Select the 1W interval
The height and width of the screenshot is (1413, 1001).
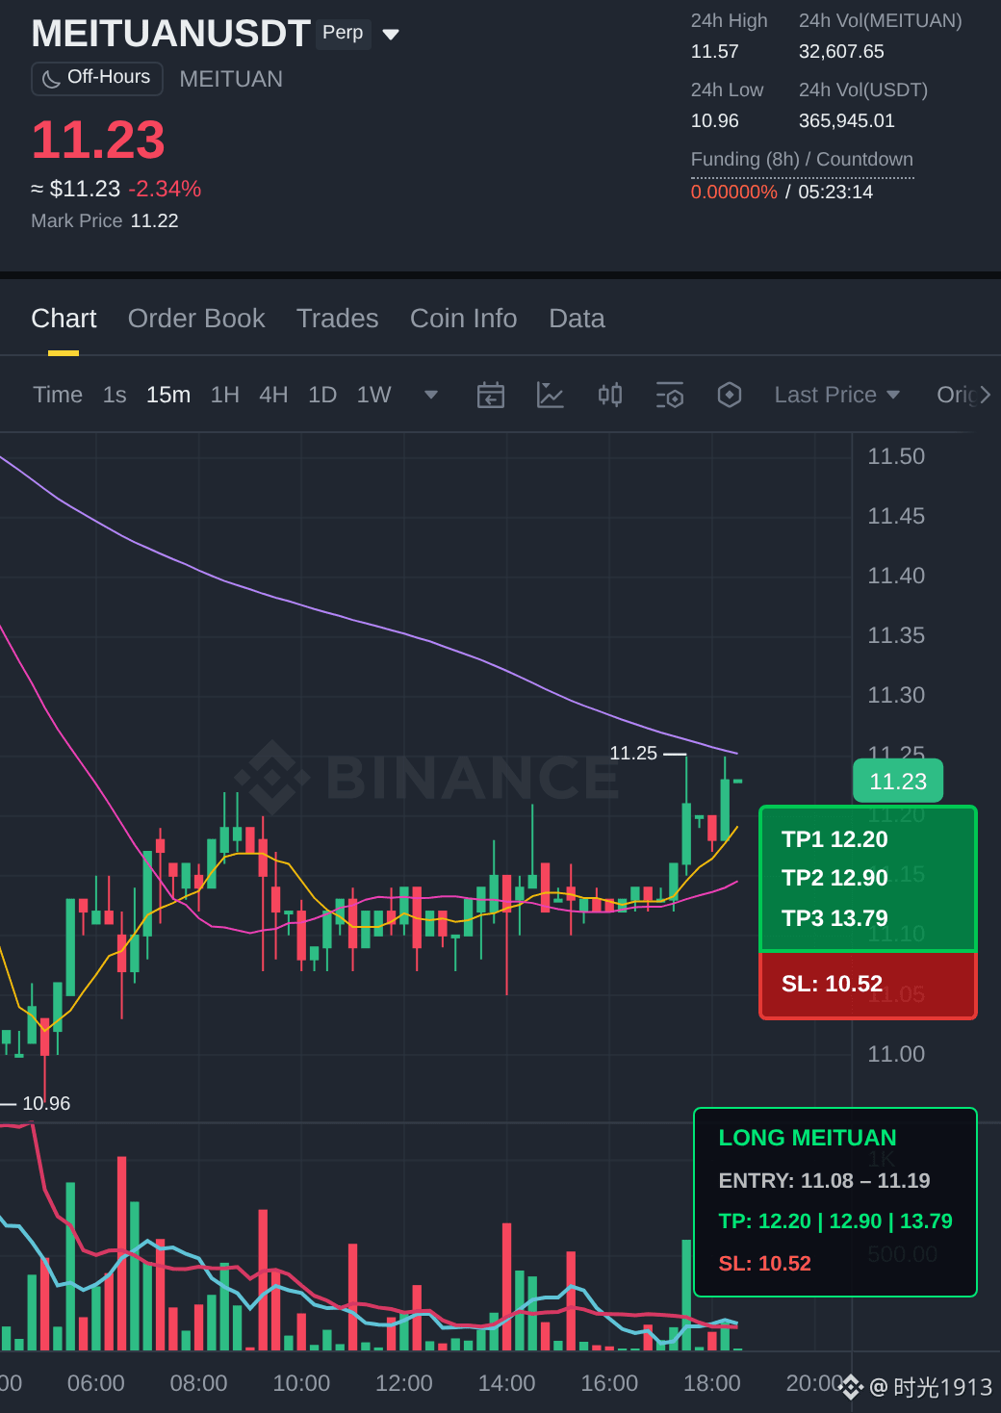click(374, 395)
